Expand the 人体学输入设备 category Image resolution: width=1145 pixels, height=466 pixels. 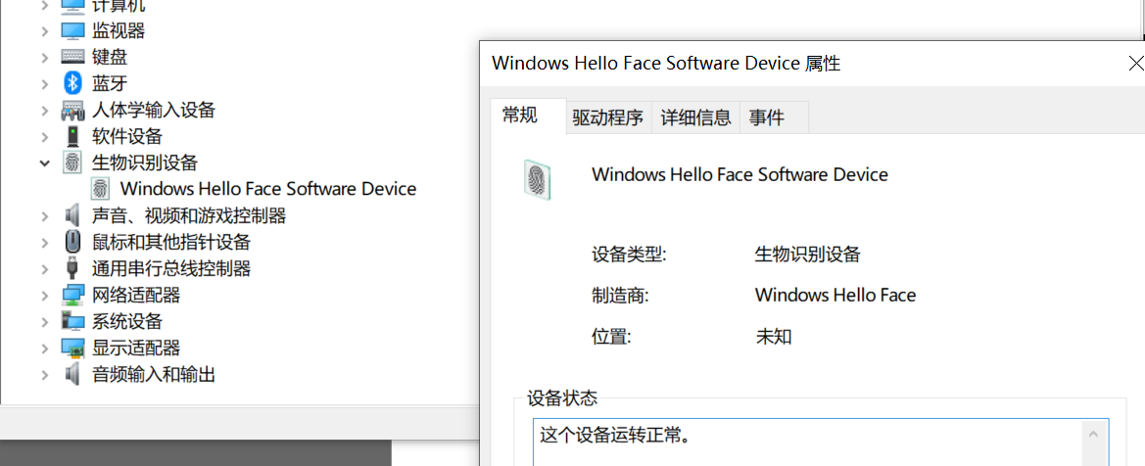[x=45, y=111]
